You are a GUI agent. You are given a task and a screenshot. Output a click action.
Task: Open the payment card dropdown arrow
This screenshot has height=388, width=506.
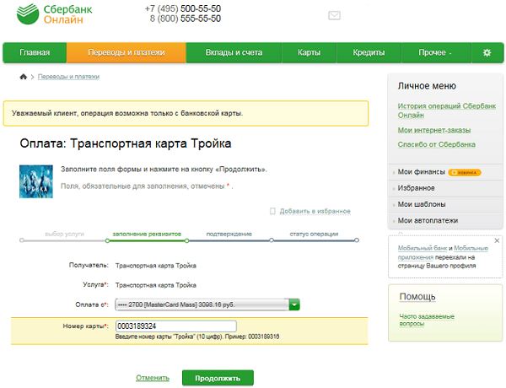(294, 304)
